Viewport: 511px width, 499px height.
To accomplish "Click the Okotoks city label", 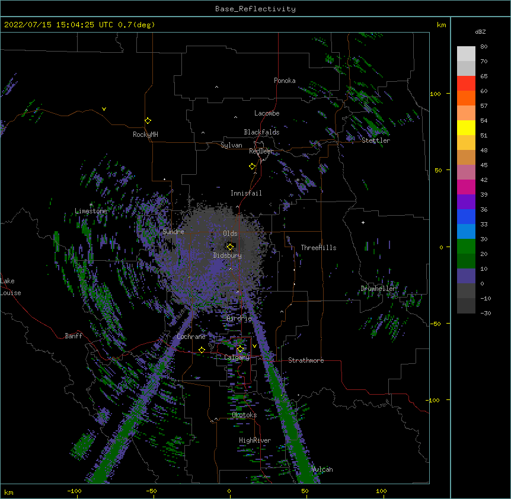I will [x=244, y=415].
